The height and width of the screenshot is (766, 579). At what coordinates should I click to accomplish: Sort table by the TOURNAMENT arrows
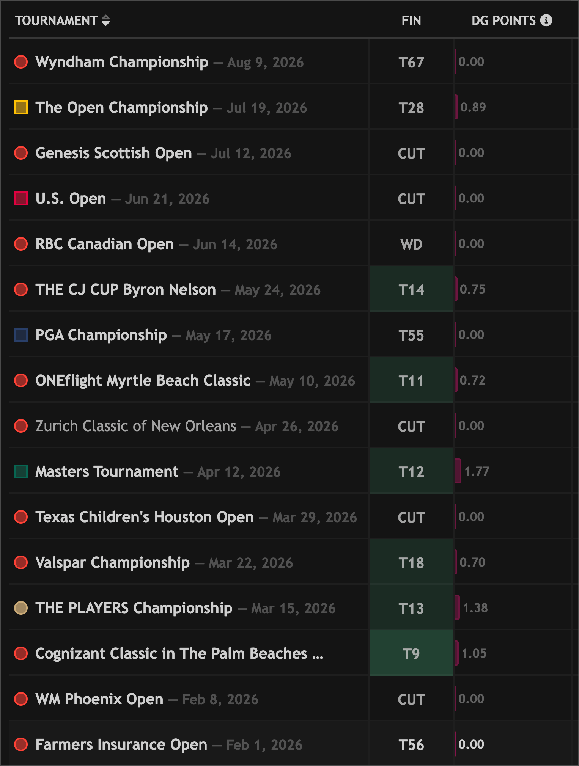tap(106, 20)
